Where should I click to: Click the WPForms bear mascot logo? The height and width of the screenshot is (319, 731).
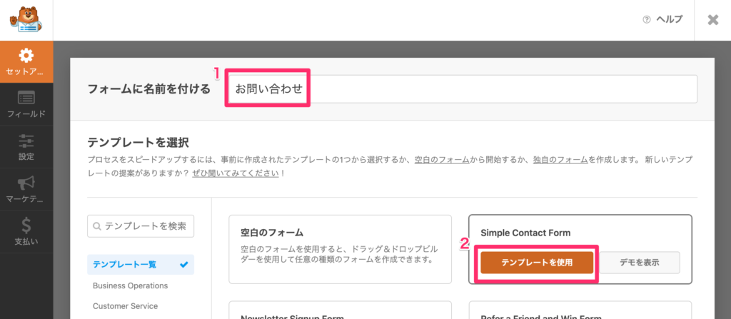(x=26, y=19)
